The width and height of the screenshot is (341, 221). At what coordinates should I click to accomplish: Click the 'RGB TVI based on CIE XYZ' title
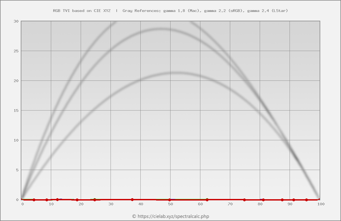point(82,11)
